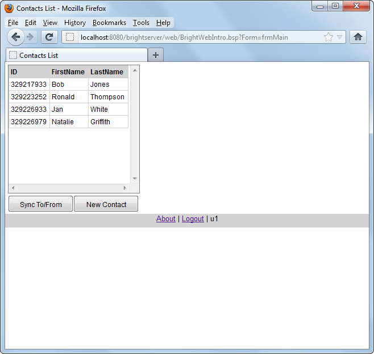374x354 pixels.
Task: Open a new tab with plus button
Action: point(156,55)
